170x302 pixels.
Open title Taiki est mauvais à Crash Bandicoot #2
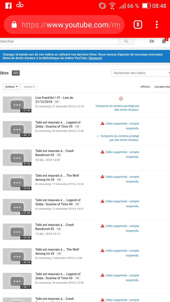(54, 227)
